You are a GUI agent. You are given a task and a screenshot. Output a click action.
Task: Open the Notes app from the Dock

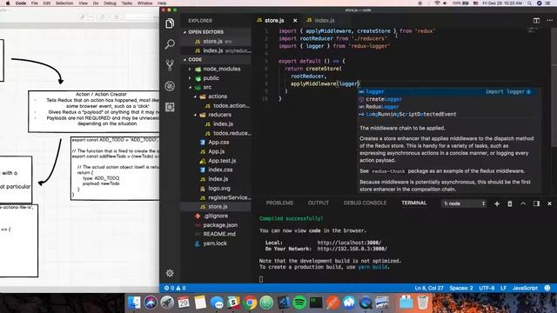(x=200, y=303)
